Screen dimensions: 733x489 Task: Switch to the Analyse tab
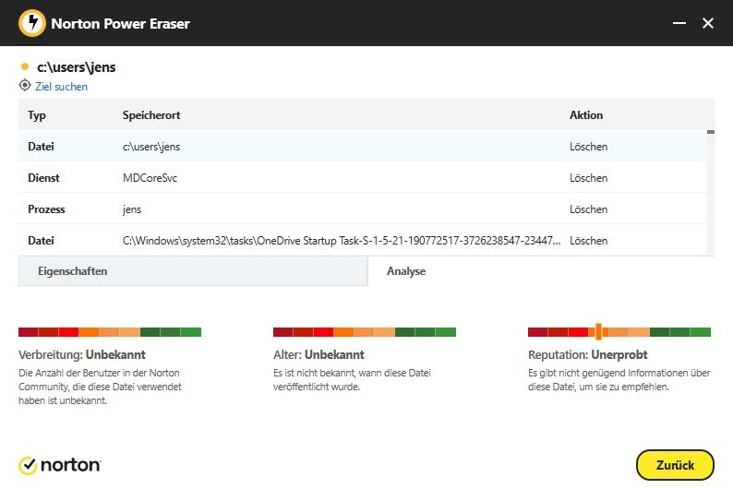406,271
